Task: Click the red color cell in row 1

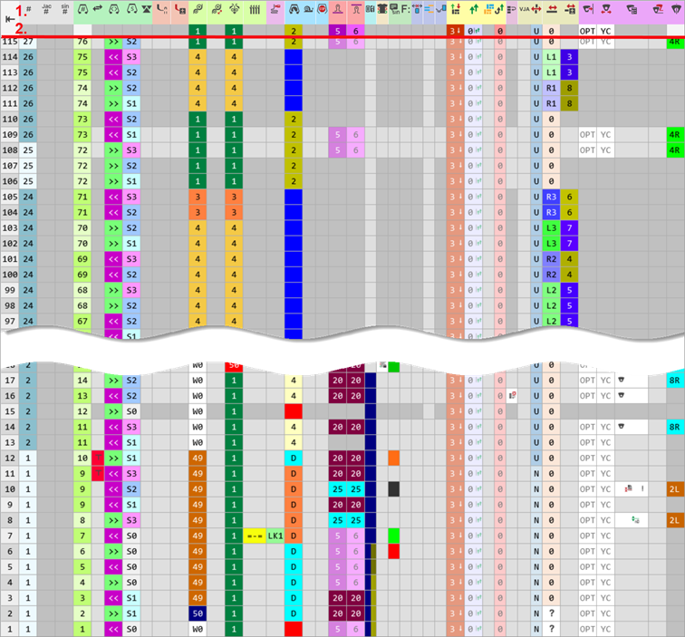Action: 294,629
